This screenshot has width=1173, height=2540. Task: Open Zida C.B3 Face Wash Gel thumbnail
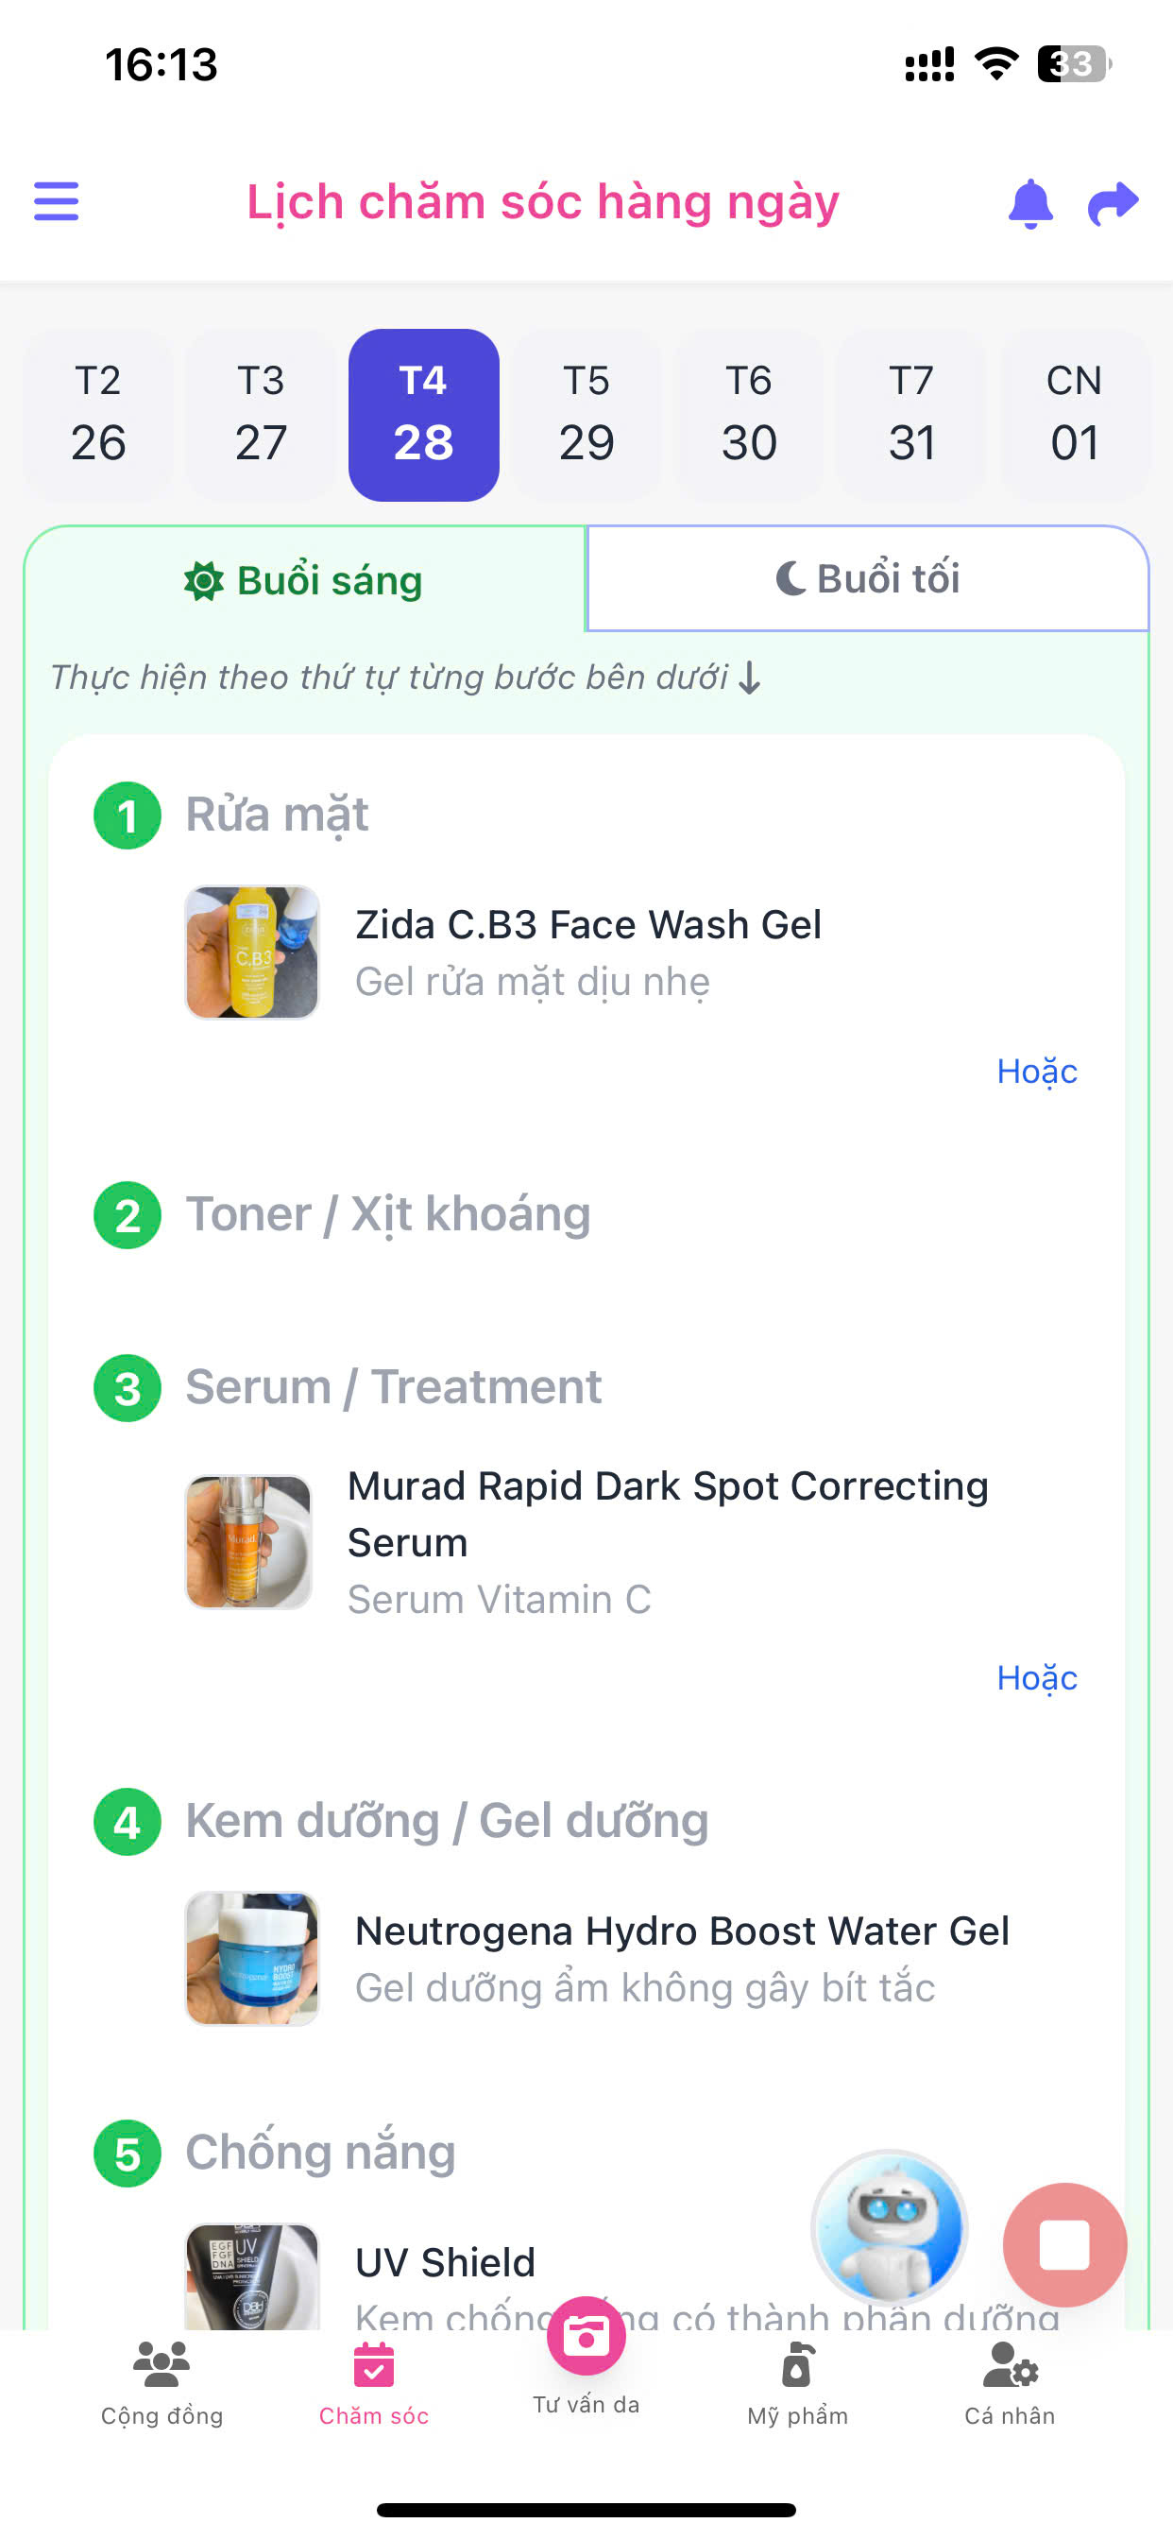pos(252,952)
